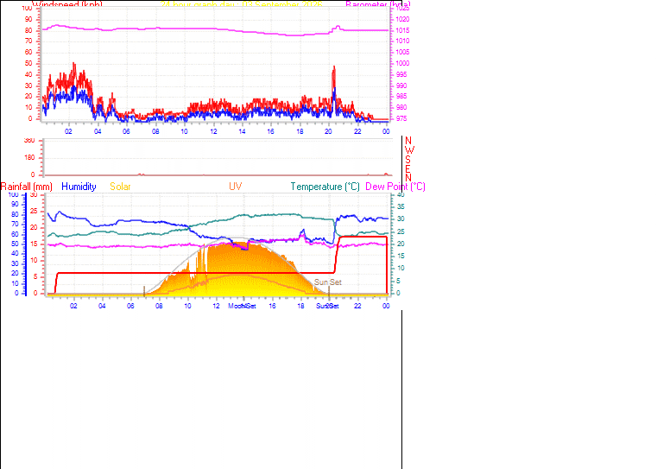Click the E wind direction letter

408,168
